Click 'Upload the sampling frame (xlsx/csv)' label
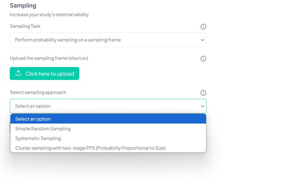Image resolution: width=294 pixels, height=186 pixels. (49, 58)
